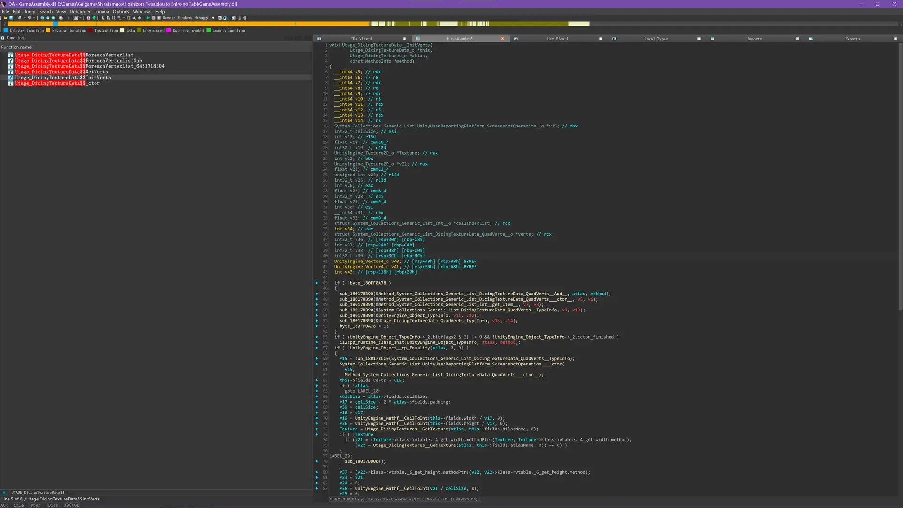Open the Lumina menu

coord(102,12)
